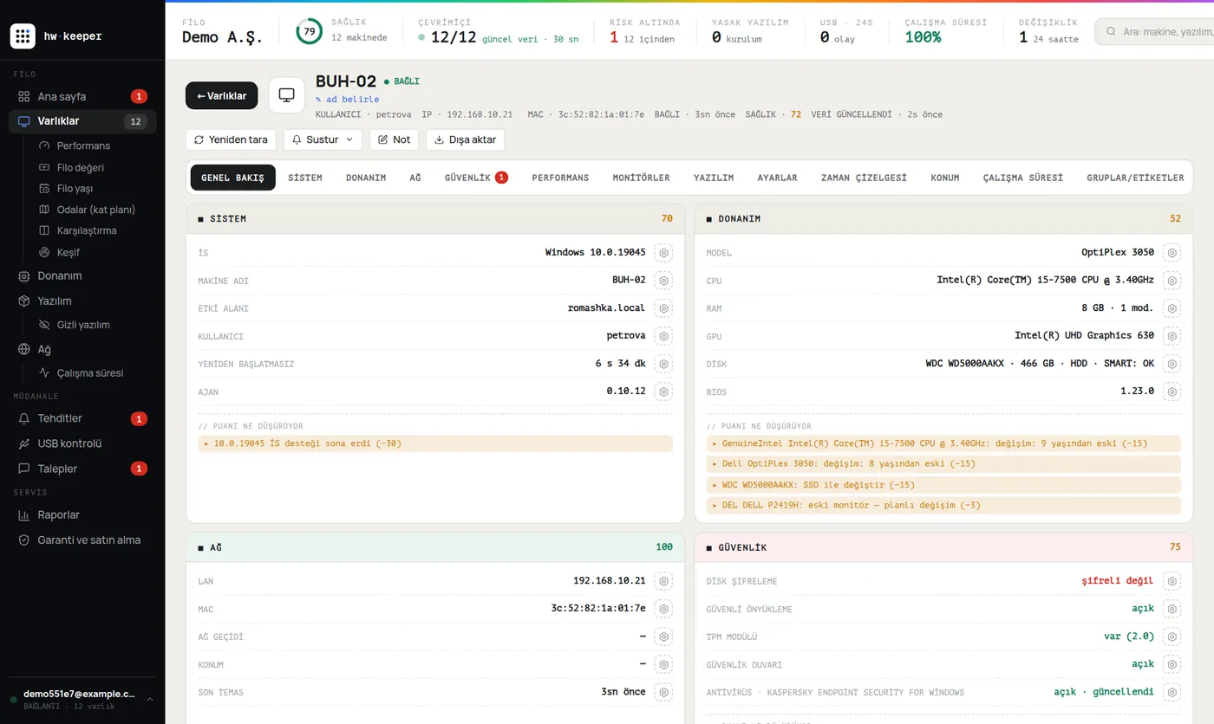
Task: Click the gear icon beside TPM Modülü
Action: 1172,637
